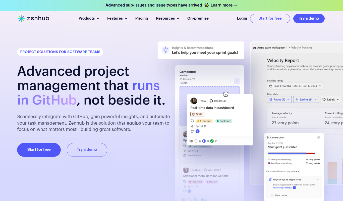
Task: Click the calendar icon in the date range field
Action: point(271,86)
